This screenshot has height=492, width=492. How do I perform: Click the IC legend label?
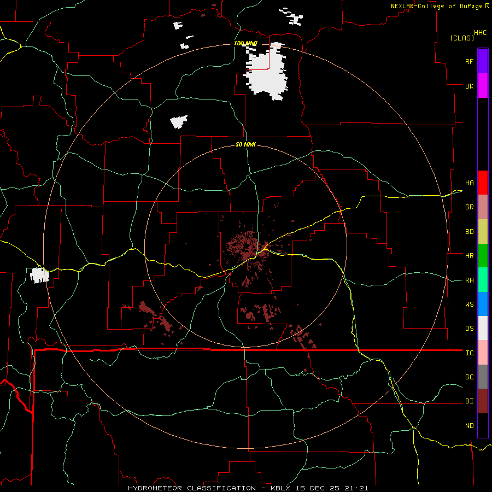tap(469, 353)
